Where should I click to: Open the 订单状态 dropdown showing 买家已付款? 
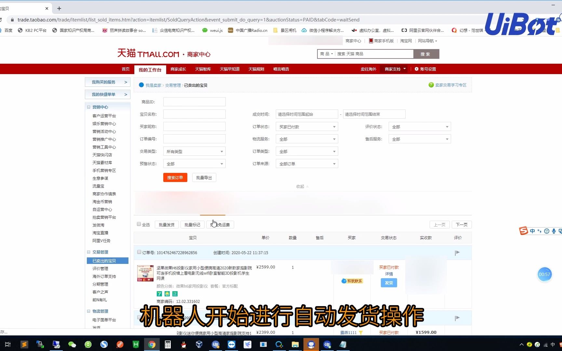306,126
